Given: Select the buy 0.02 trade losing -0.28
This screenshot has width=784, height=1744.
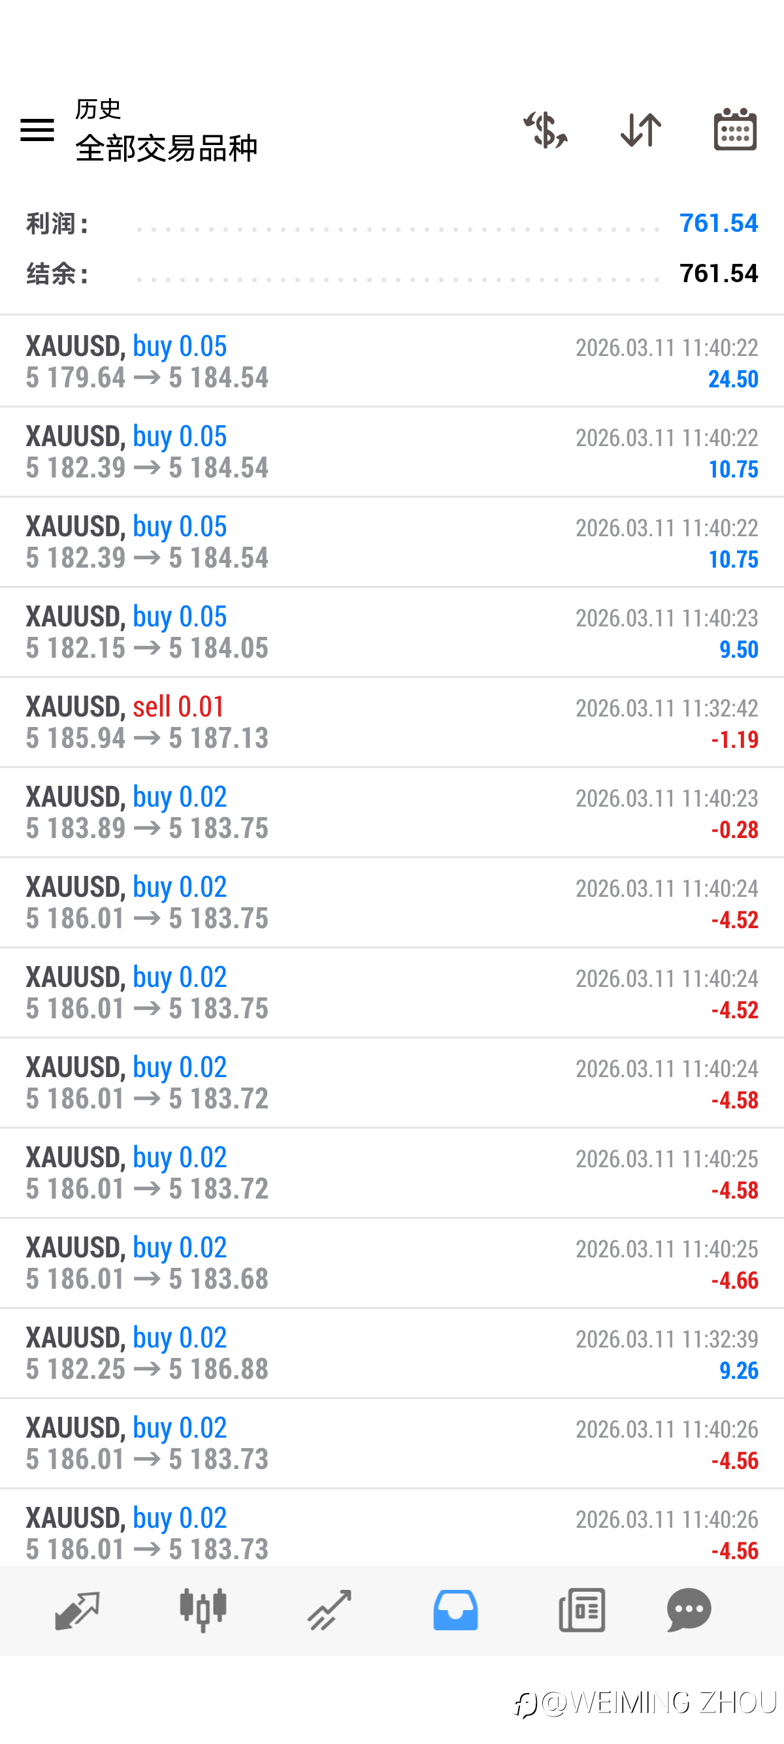Looking at the screenshot, I should coord(392,812).
